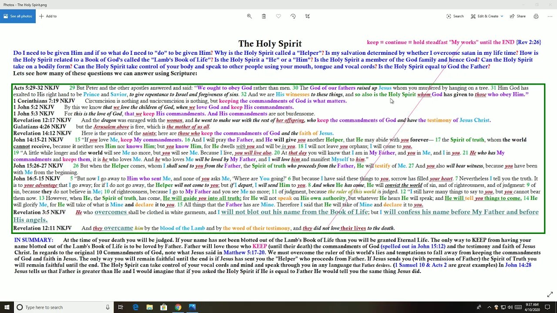Click the '{Rev 2:26}' text at top right
This screenshot has height=313, width=557.
(528, 42)
